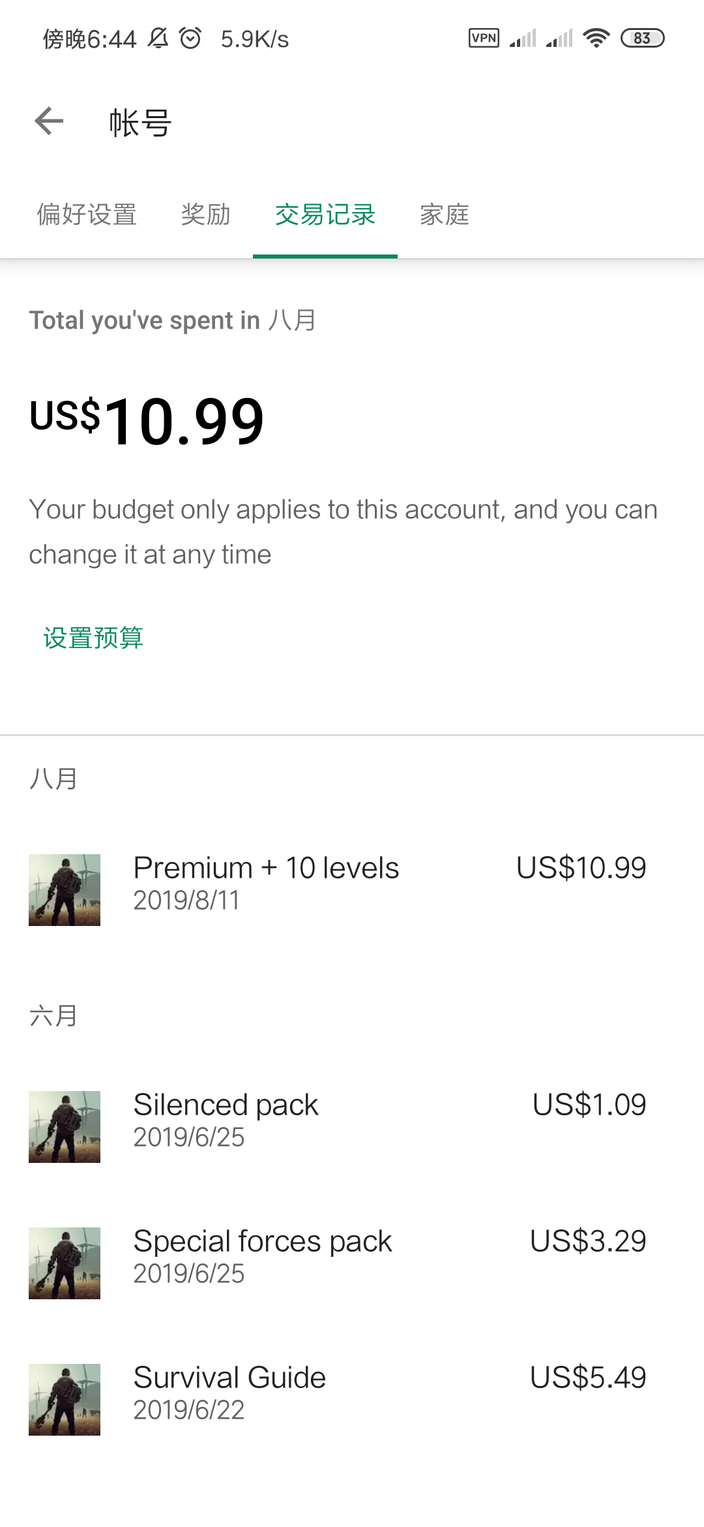Tap the Wi-Fi signal icon
The image size is (704, 1527).
coord(596,39)
